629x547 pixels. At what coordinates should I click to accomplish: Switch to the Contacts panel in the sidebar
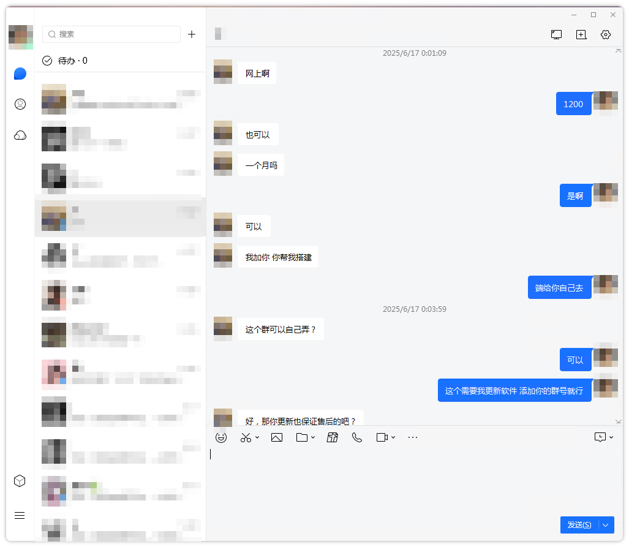(x=20, y=104)
